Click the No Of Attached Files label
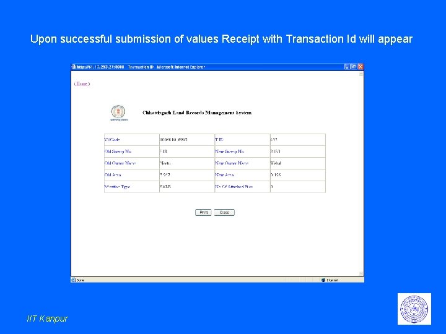The width and height of the screenshot is (446, 334). click(234, 187)
